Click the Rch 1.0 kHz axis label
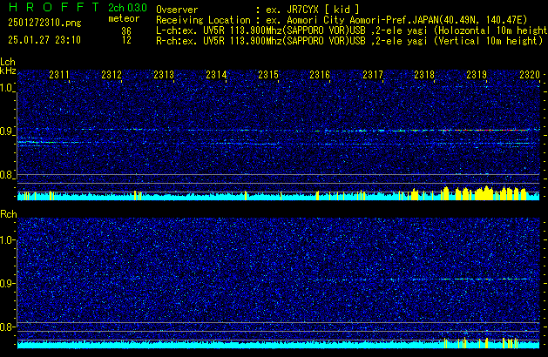This screenshot has width=548, height=357. pos(7,240)
